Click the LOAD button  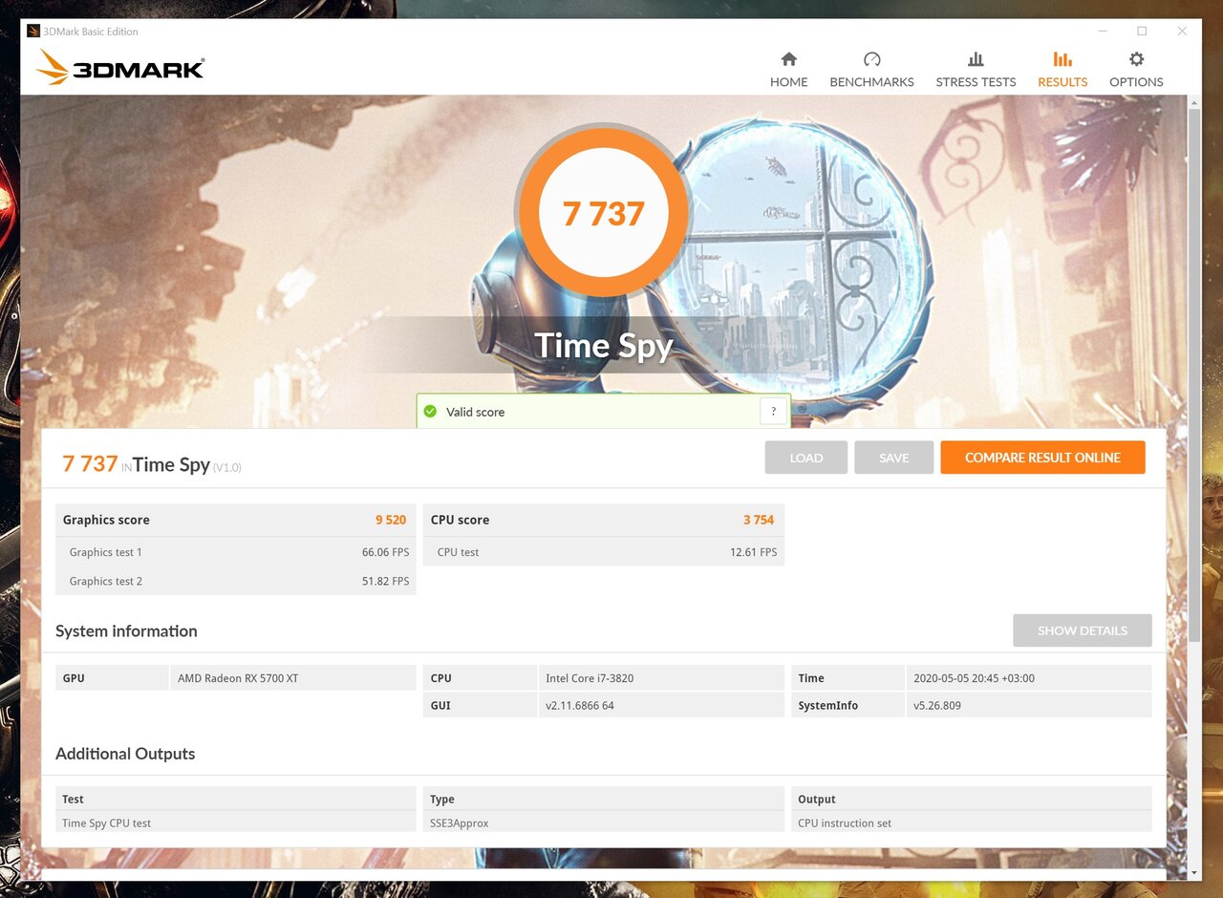pos(805,458)
